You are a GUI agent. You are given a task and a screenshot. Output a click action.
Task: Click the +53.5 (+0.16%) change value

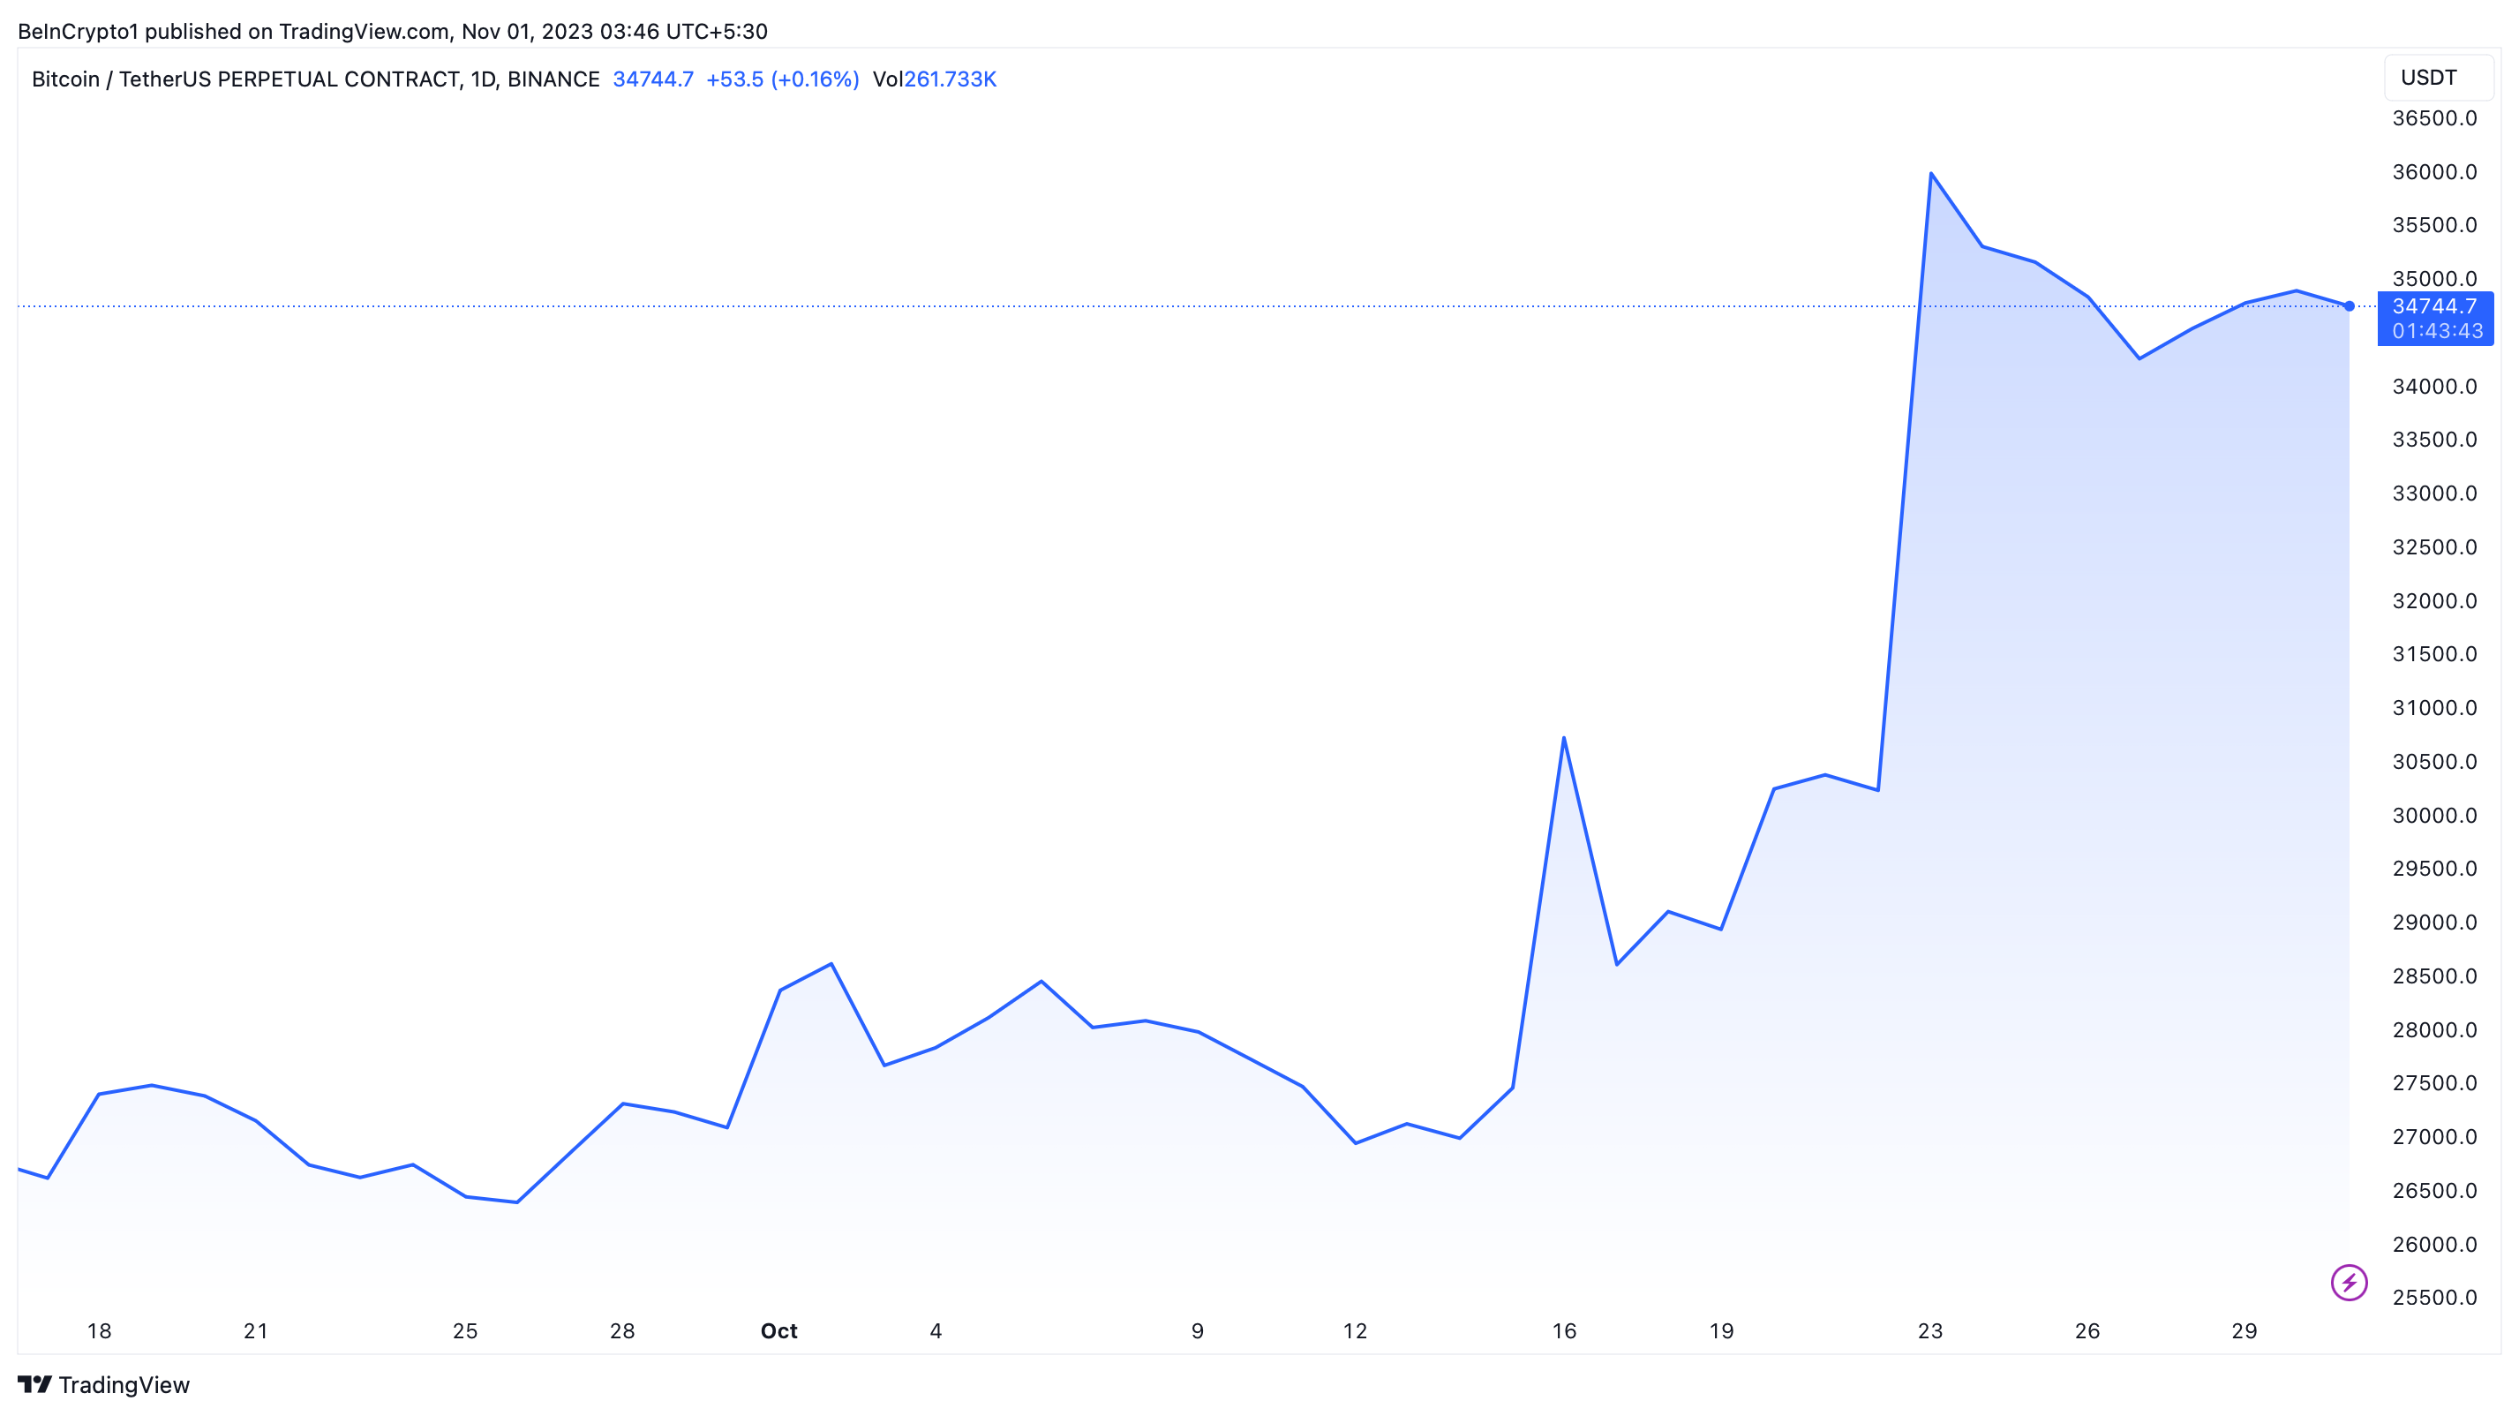(x=781, y=79)
